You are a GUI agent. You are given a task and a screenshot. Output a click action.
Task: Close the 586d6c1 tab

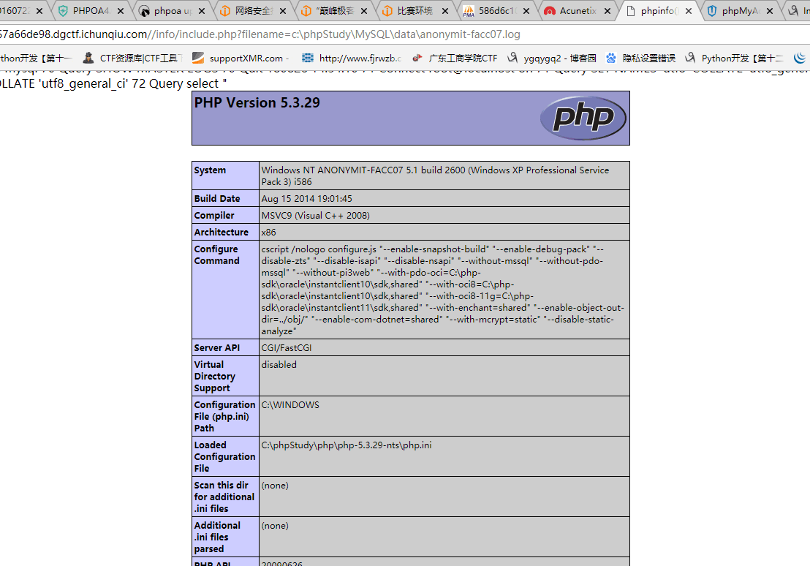pyautogui.click(x=526, y=11)
